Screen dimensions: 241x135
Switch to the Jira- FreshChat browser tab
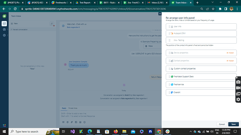133,2
